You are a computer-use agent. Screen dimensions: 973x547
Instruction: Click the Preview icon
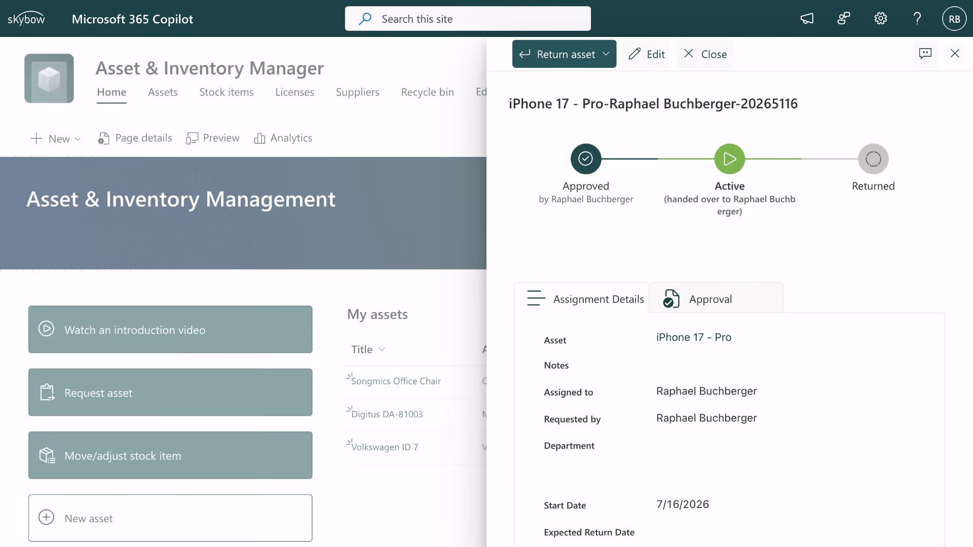click(x=192, y=138)
